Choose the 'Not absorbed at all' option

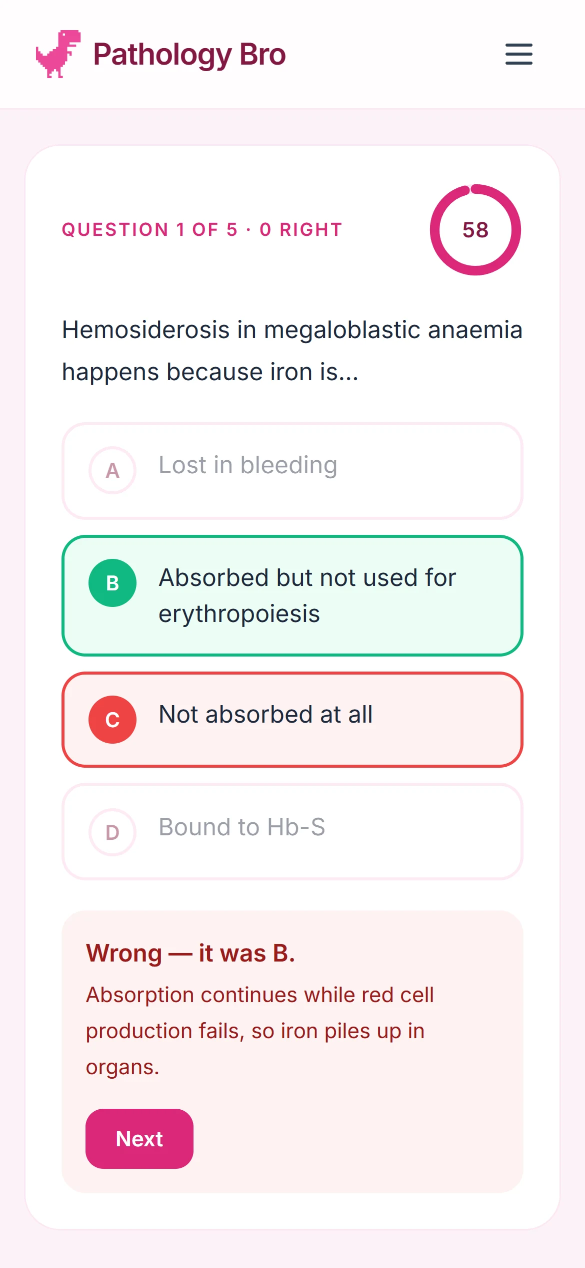point(292,720)
